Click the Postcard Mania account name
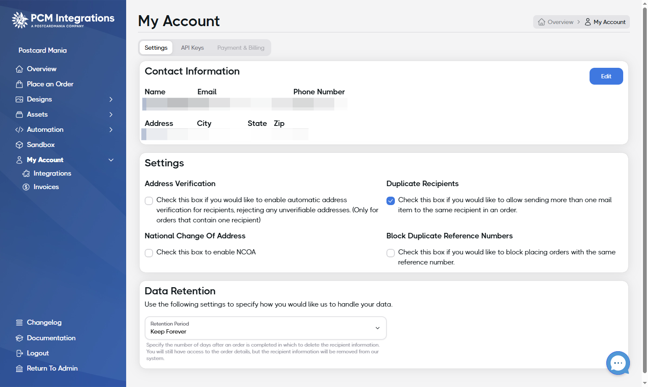 click(42, 51)
